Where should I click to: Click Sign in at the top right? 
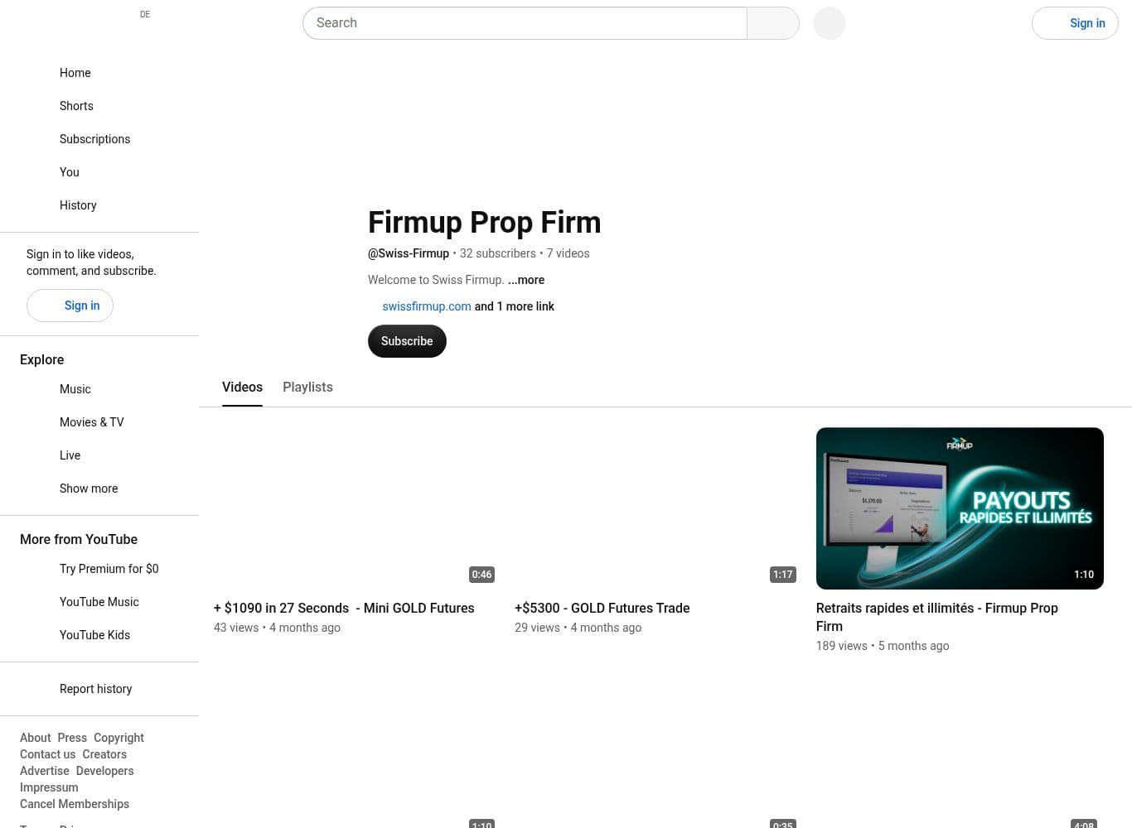(x=1075, y=23)
